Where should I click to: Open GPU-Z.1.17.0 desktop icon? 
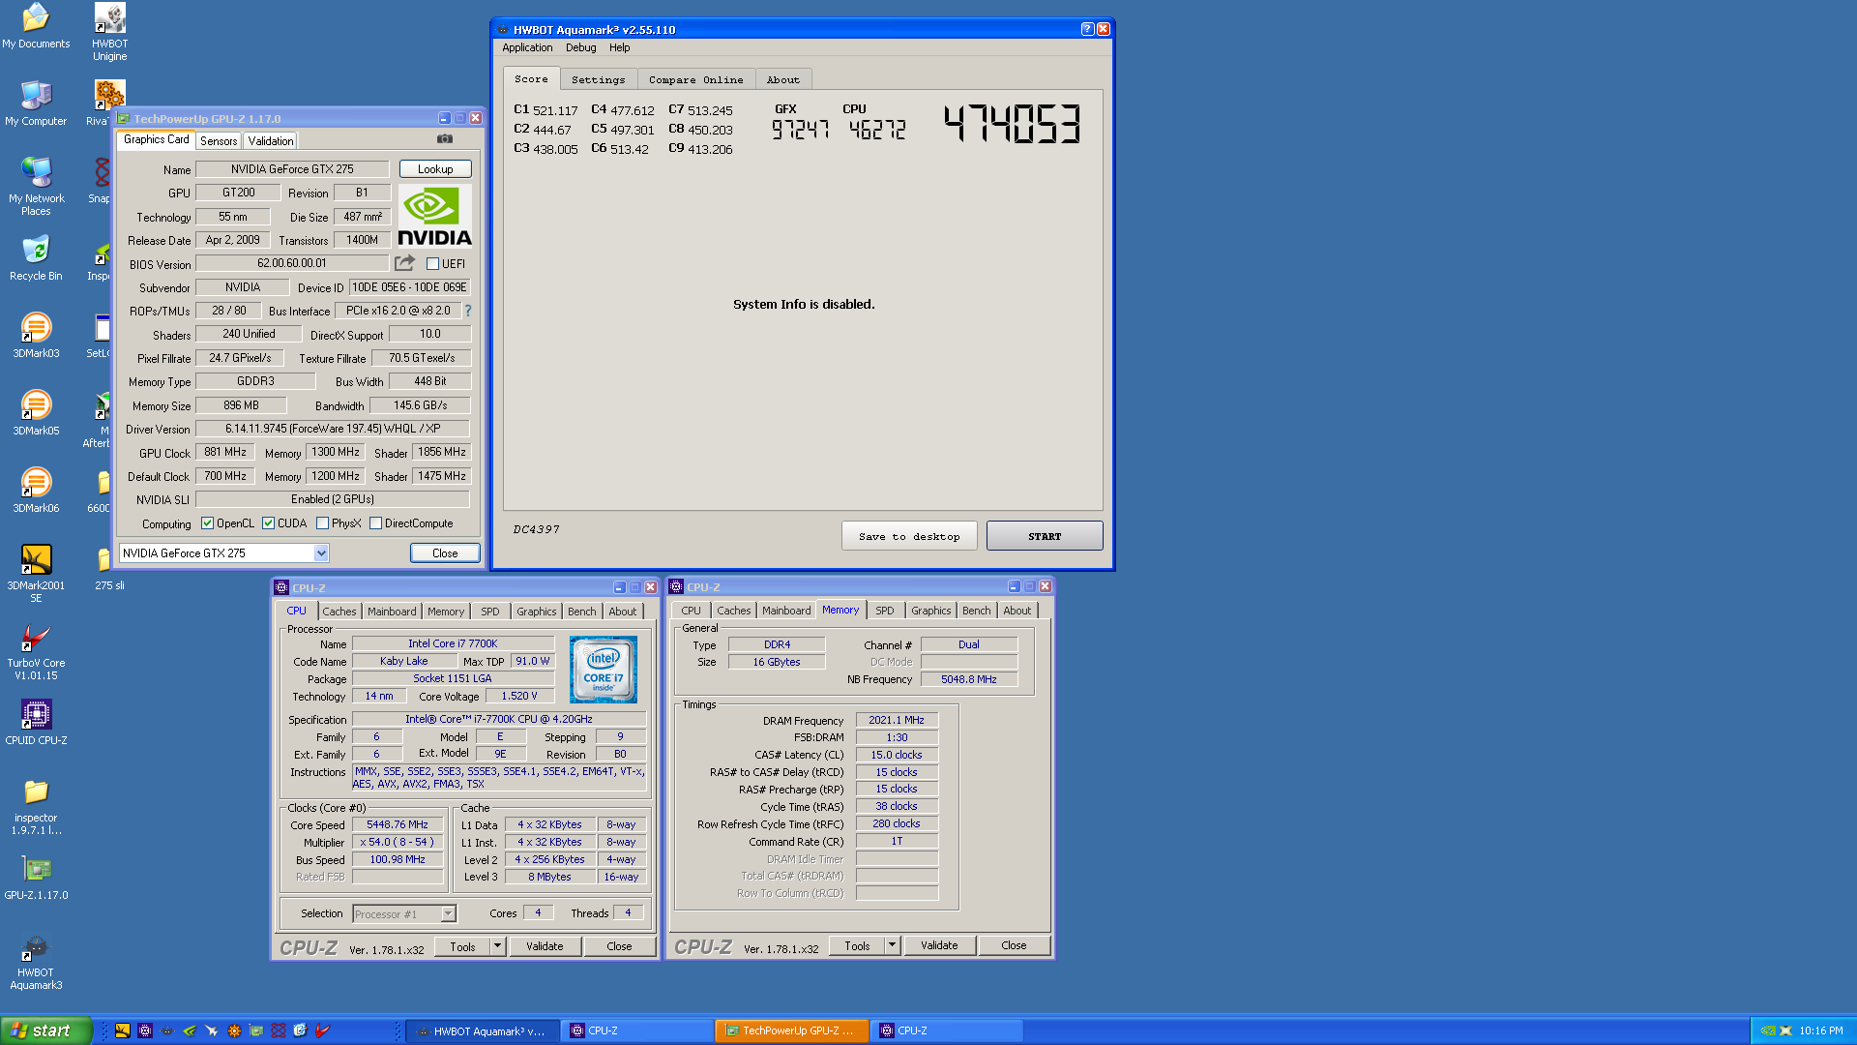36,878
